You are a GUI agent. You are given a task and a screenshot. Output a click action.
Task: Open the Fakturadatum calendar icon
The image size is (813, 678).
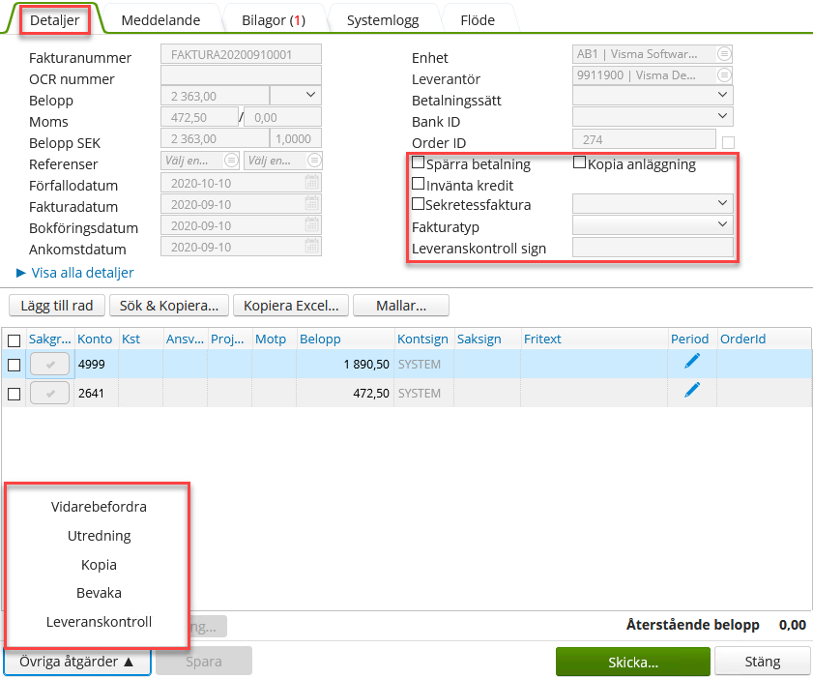311,206
